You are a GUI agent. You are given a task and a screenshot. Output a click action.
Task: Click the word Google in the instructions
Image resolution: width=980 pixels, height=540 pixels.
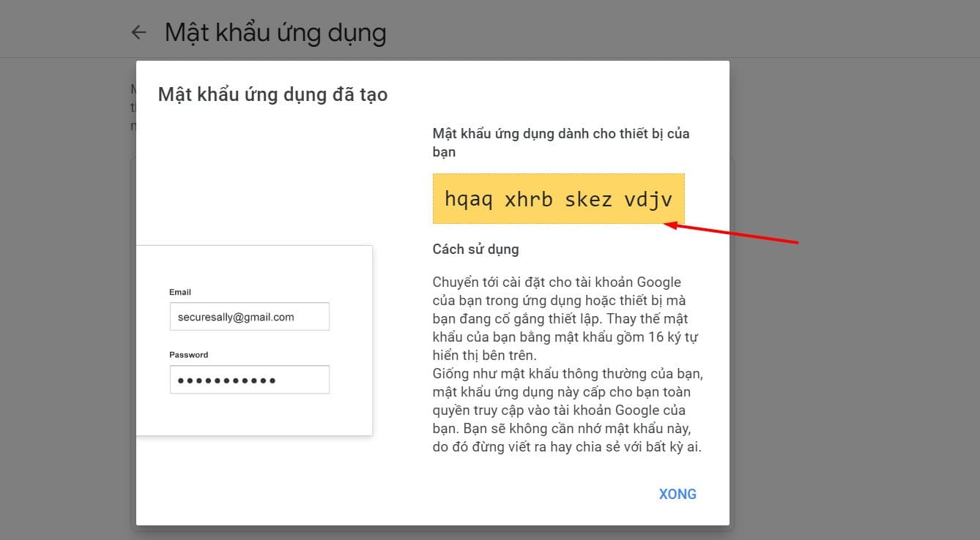tap(660, 282)
